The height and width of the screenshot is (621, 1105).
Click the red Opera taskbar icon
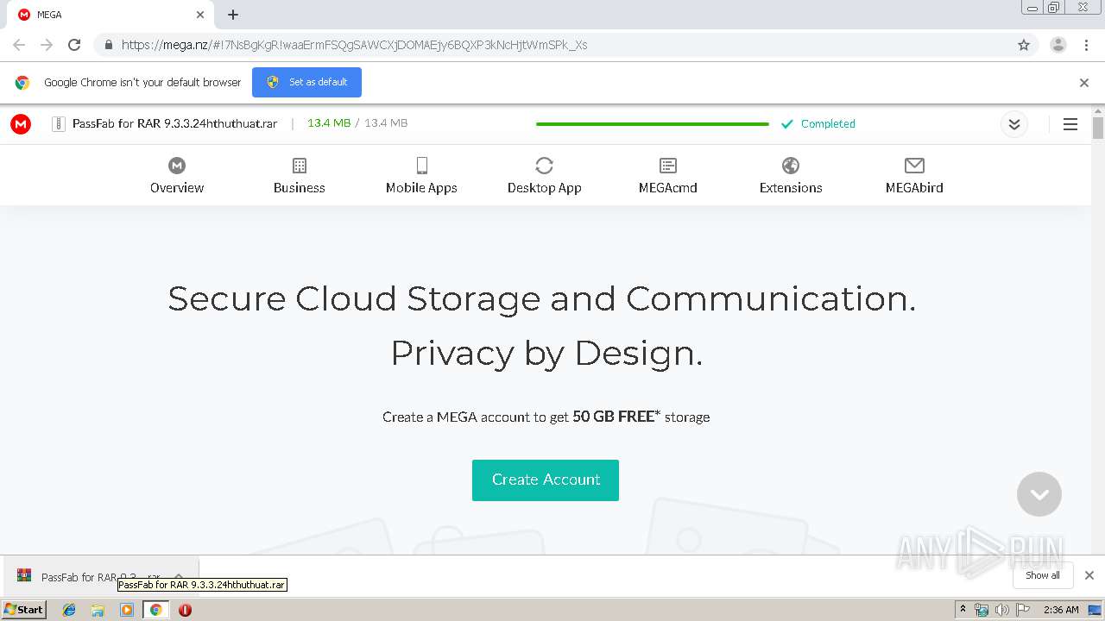[x=185, y=610]
